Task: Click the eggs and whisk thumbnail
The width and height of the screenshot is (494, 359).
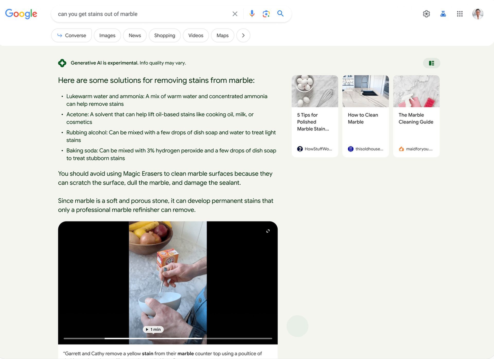Action: tap(315, 91)
